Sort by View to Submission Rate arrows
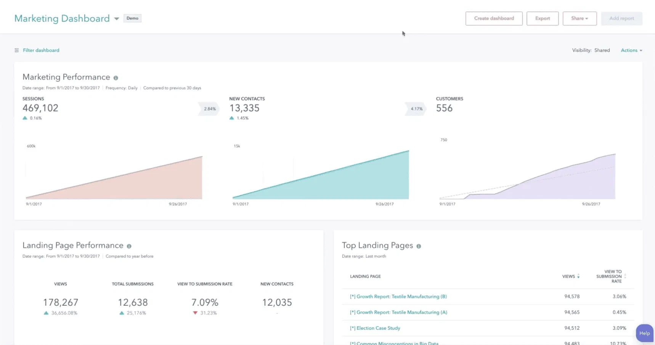The image size is (655, 345). (625, 276)
